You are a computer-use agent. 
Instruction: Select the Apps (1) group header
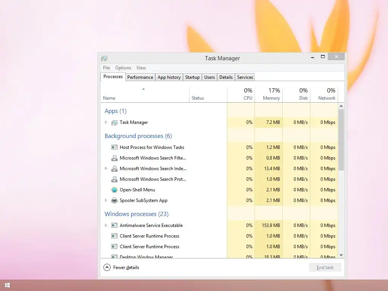[116, 111]
